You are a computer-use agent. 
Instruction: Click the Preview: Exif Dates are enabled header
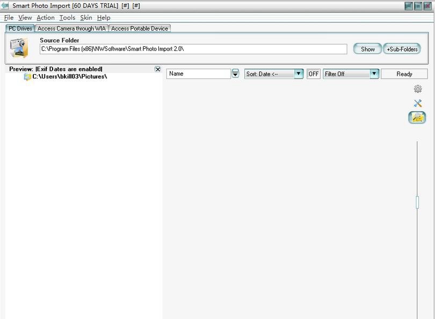pyautogui.click(x=56, y=69)
